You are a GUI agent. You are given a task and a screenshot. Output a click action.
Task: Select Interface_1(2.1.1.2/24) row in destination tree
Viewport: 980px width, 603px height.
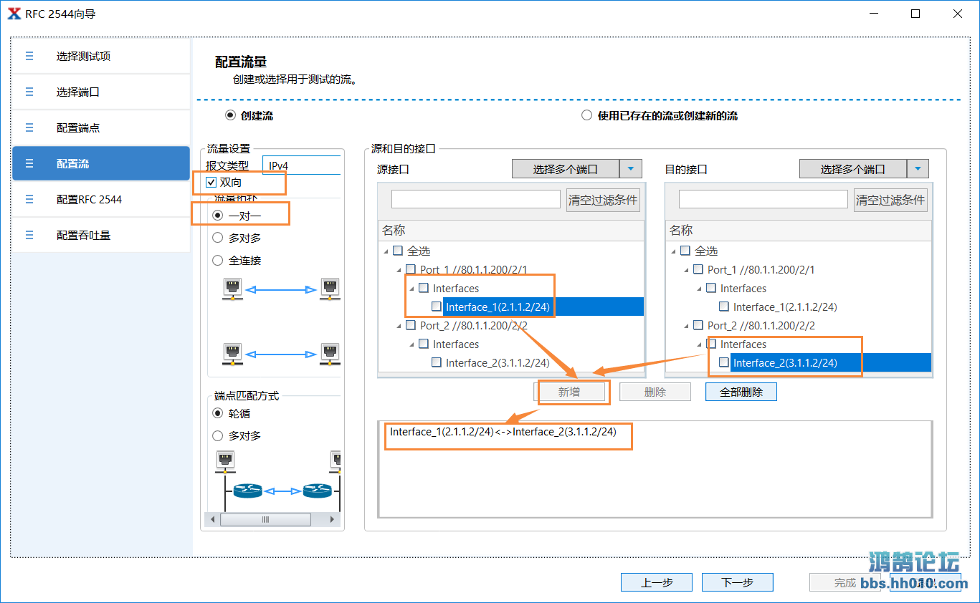[x=785, y=307]
